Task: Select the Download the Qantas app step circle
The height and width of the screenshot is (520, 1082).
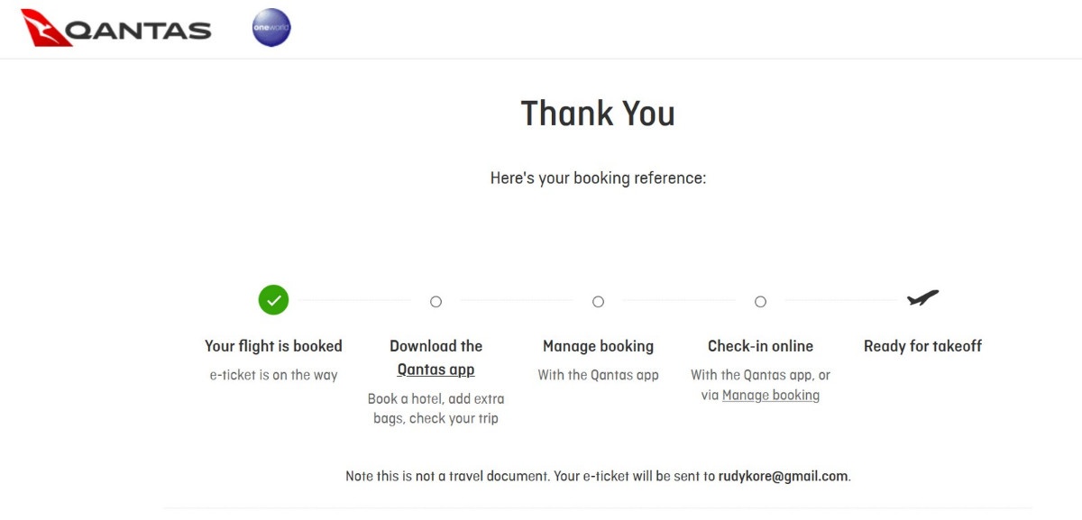Action: pos(436,302)
